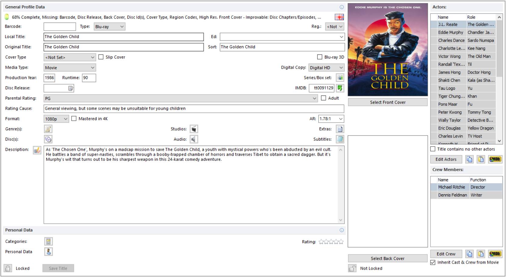Paste the crew list icon
The width and height of the screenshot is (506, 277).
[x=481, y=254]
